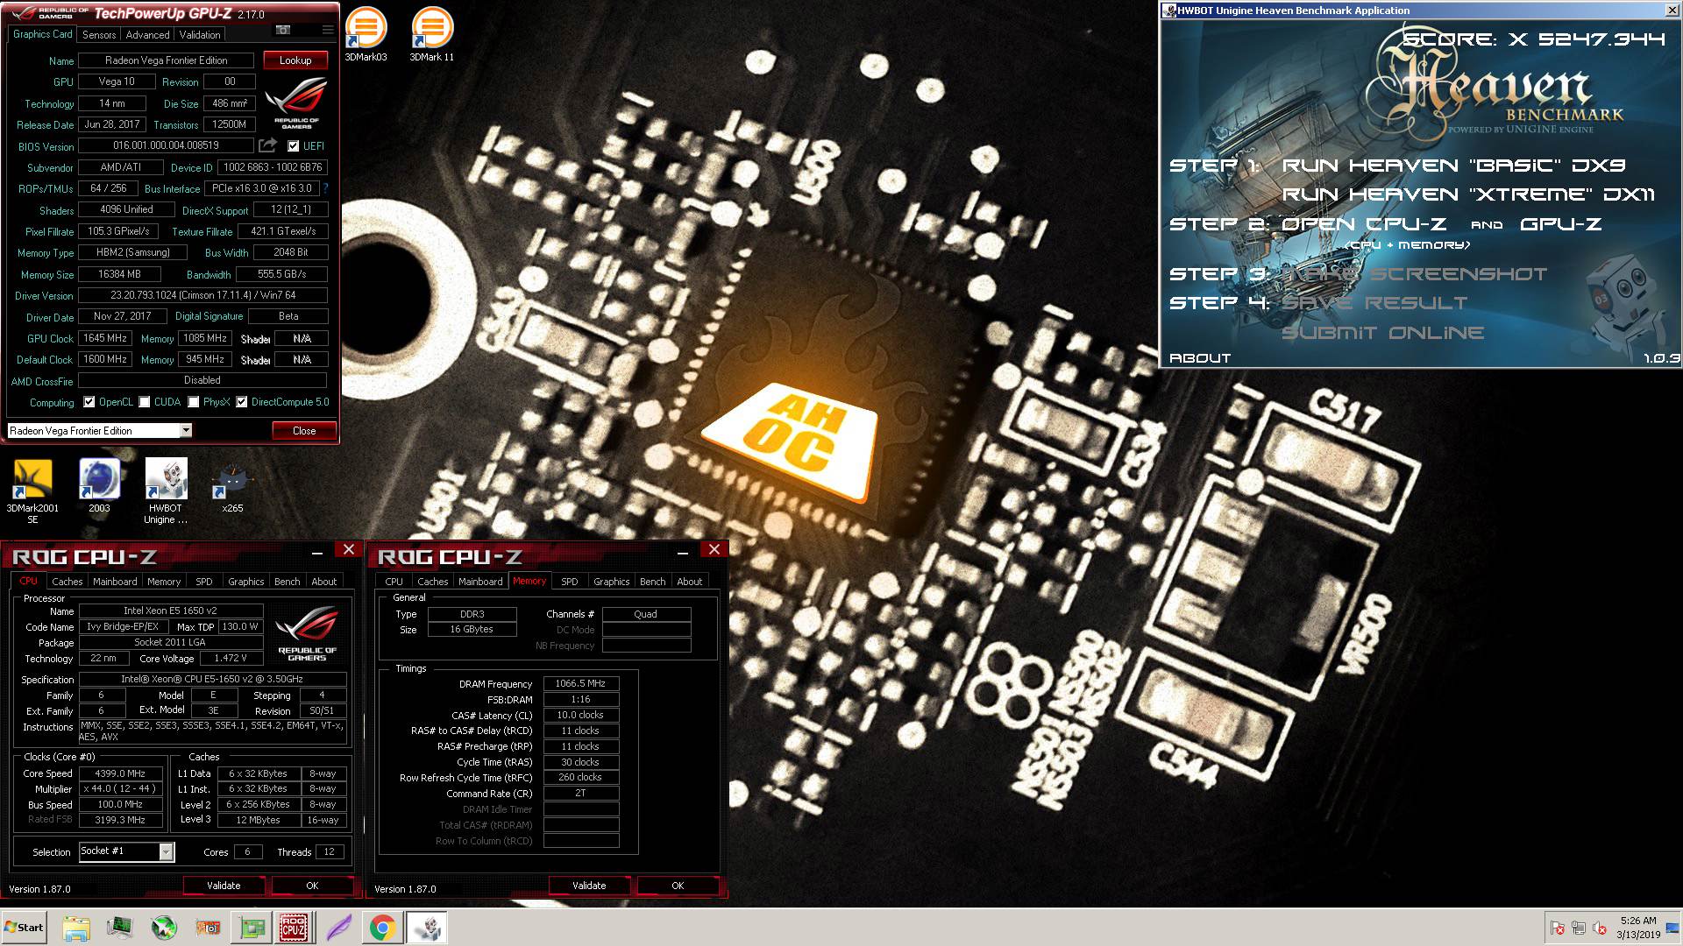Click OK in the left CPU-Z window

[312, 886]
